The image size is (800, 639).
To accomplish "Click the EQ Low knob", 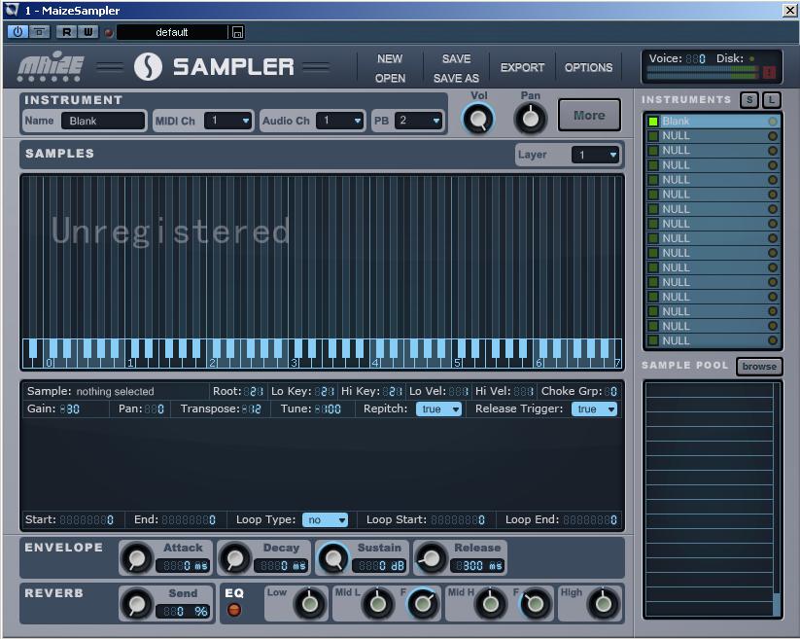I will (310, 604).
